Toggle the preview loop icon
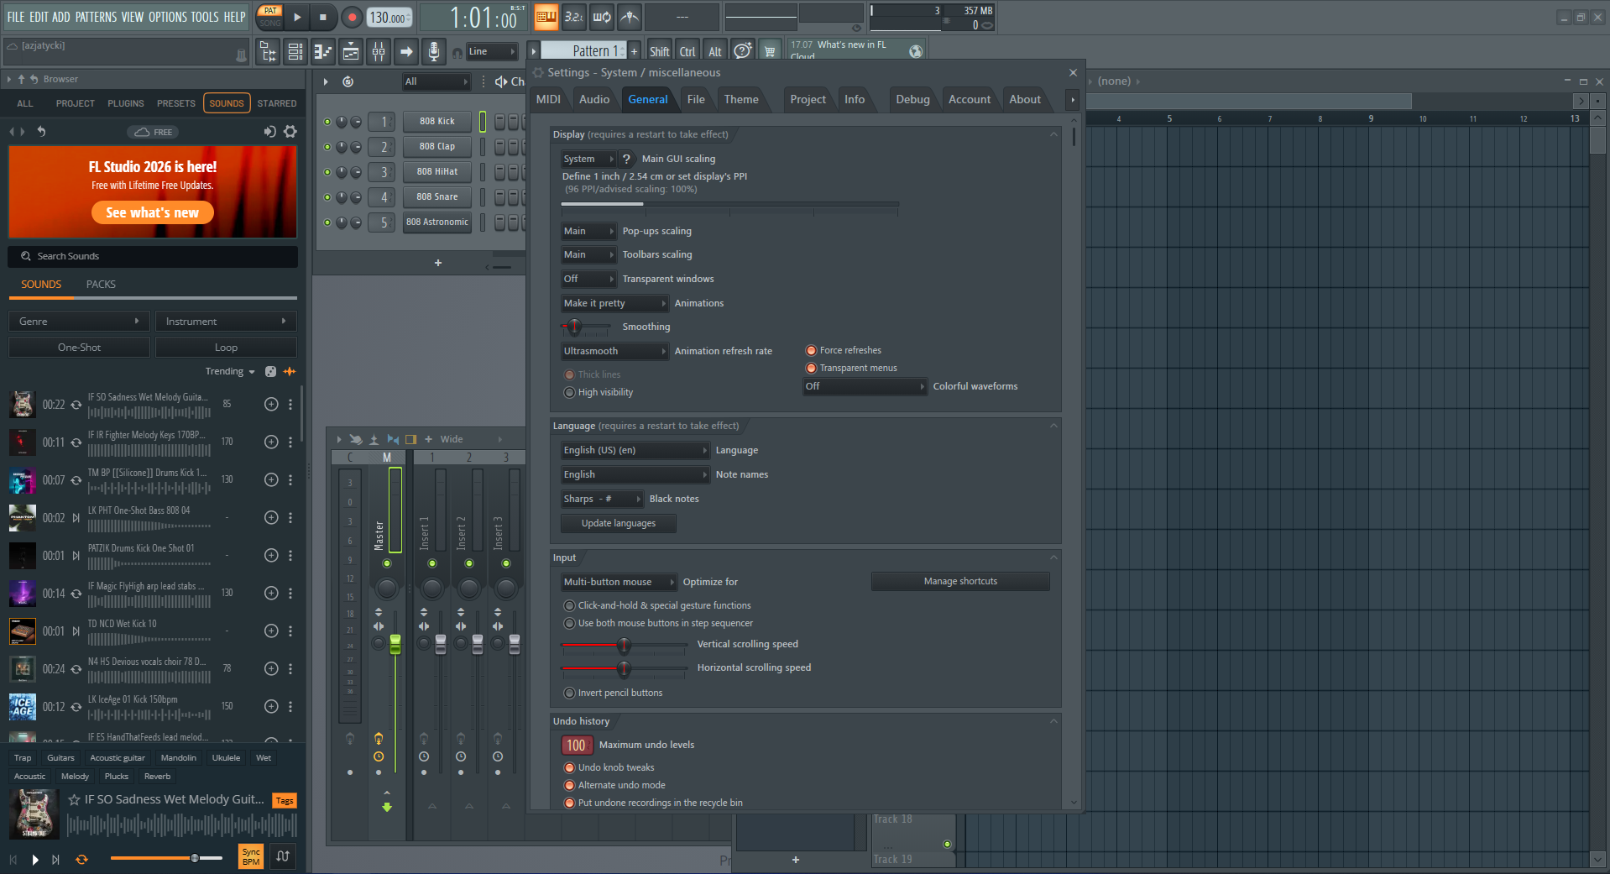 (81, 859)
